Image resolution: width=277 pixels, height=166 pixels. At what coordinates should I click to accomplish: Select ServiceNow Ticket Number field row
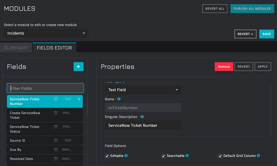45,101
